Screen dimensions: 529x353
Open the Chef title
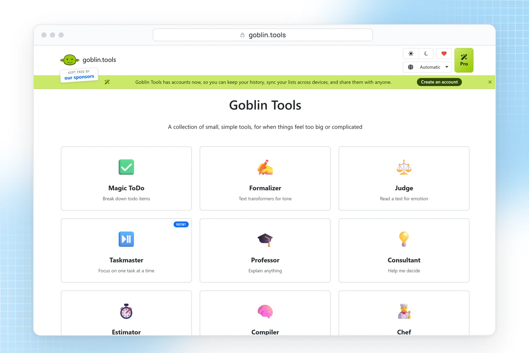tap(404, 332)
